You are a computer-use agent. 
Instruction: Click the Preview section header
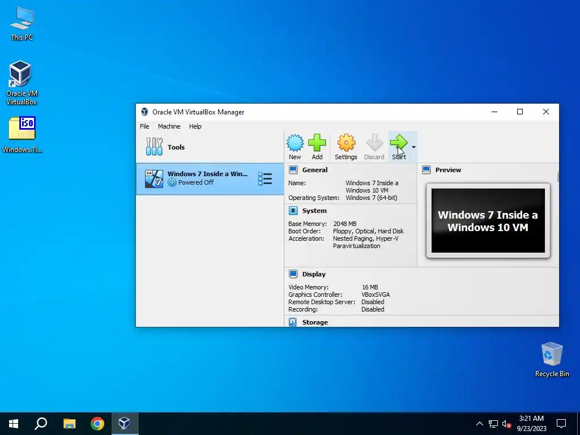tap(448, 170)
